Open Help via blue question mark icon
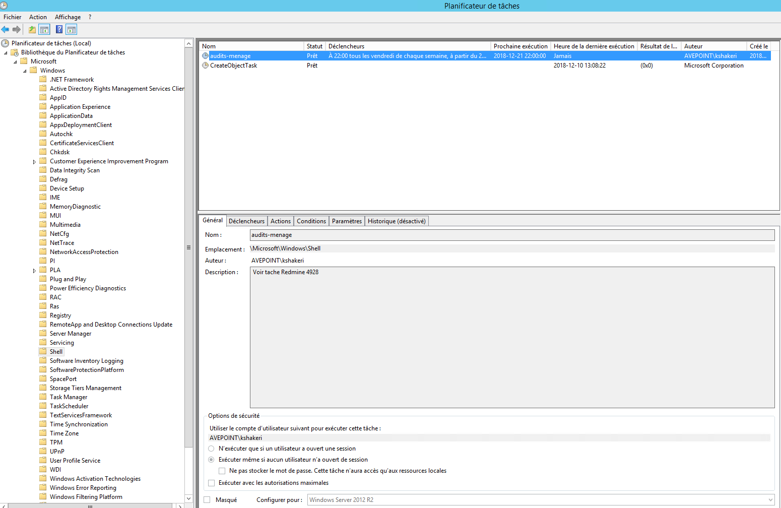This screenshot has height=508, width=781. pyautogui.click(x=59, y=30)
